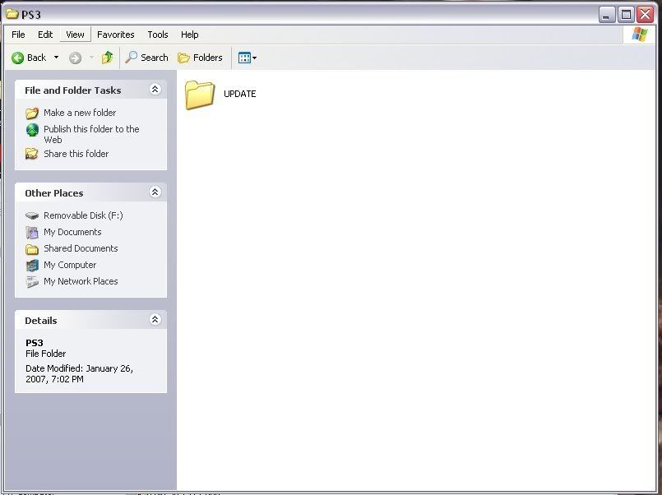Close the PS3 window
Viewport: 662px width, 495px height.
pyautogui.click(x=645, y=15)
